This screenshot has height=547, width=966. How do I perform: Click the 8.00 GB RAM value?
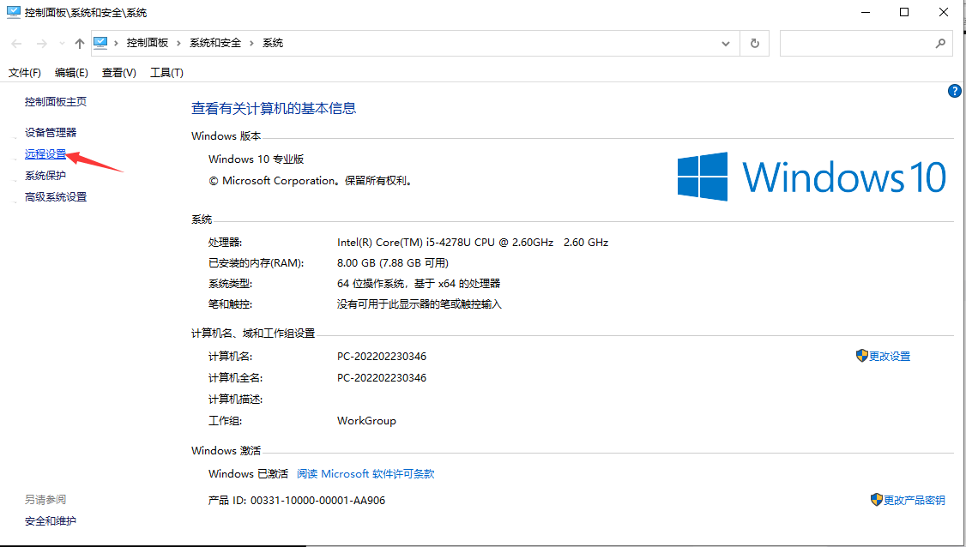pos(392,263)
